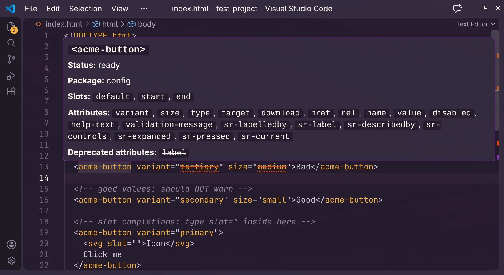This screenshot has height=275, width=504.
Task: Click the 'default' slot in hover popup
Action: (x=113, y=96)
